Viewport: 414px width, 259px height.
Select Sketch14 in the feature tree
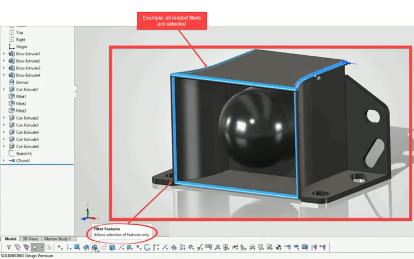click(x=23, y=154)
